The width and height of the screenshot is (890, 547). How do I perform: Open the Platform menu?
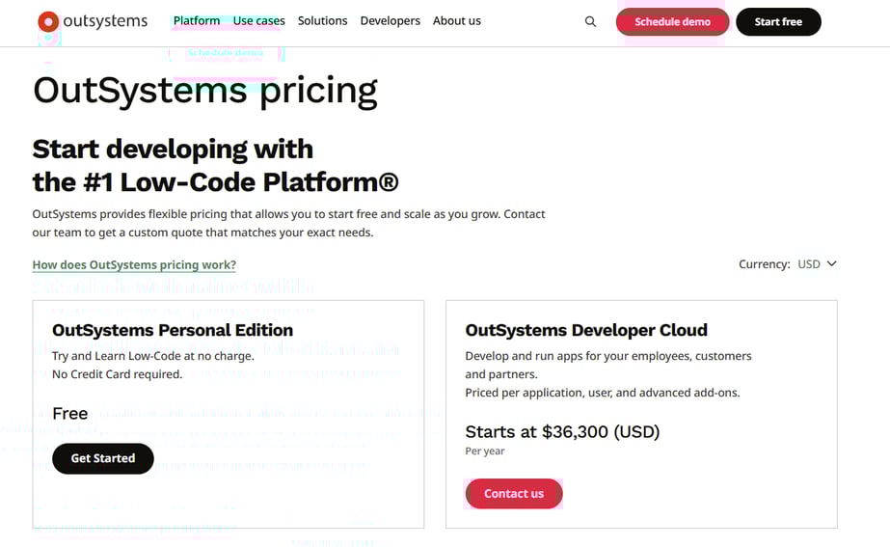[197, 20]
